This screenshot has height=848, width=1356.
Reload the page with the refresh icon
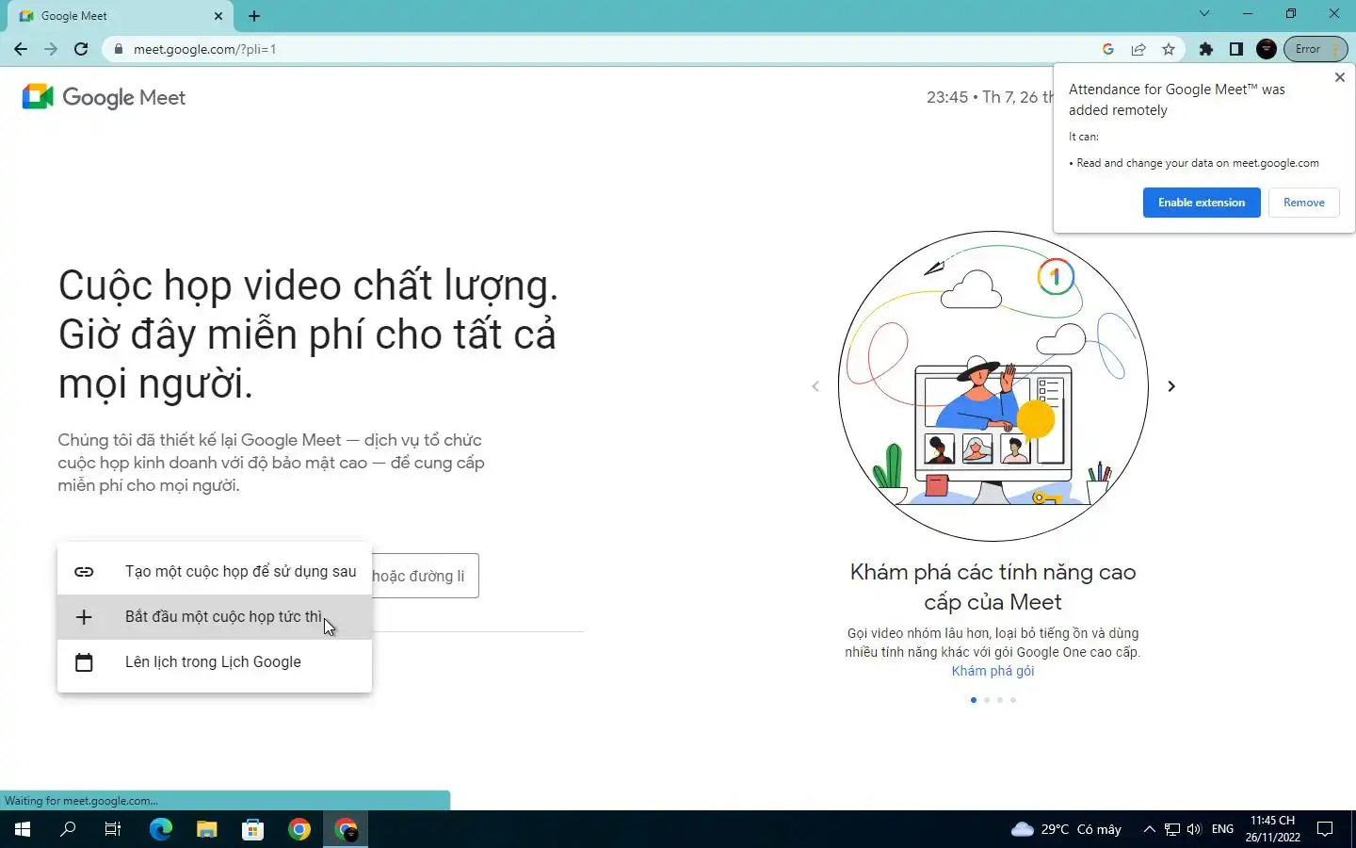click(81, 49)
